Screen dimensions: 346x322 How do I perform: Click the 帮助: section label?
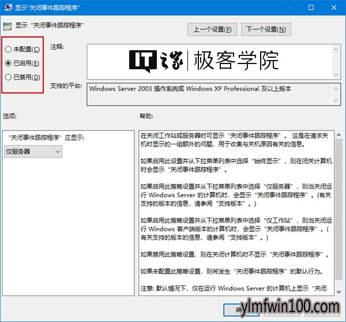tap(146, 116)
